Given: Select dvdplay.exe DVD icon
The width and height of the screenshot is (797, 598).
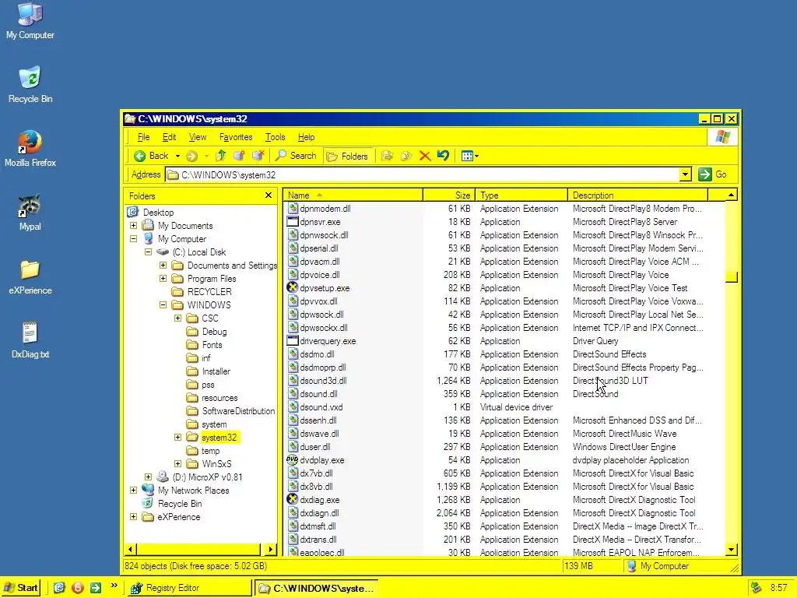Looking at the screenshot, I should click(293, 460).
